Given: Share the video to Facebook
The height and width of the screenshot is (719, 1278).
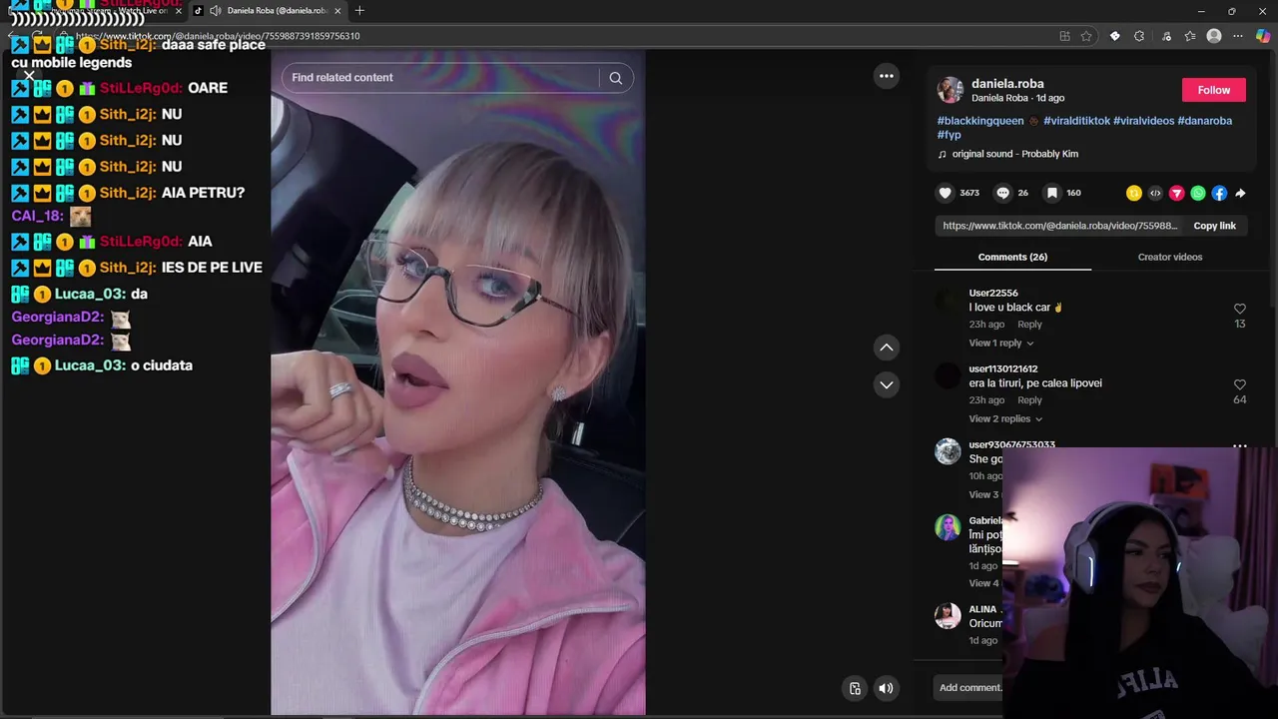Looking at the screenshot, I should coord(1219,193).
